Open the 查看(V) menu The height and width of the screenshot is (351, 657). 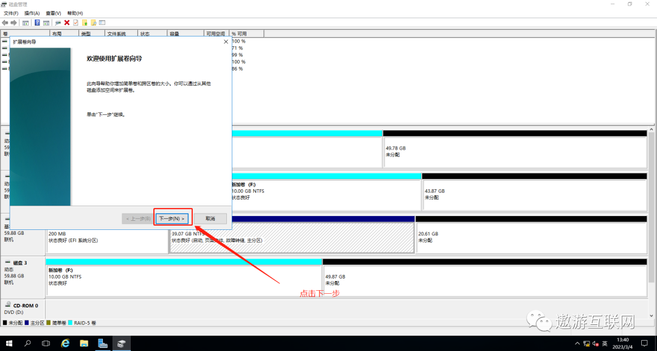click(x=53, y=13)
